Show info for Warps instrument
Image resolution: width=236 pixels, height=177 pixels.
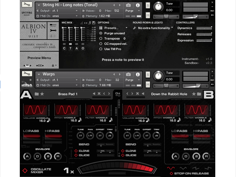tap(138, 74)
